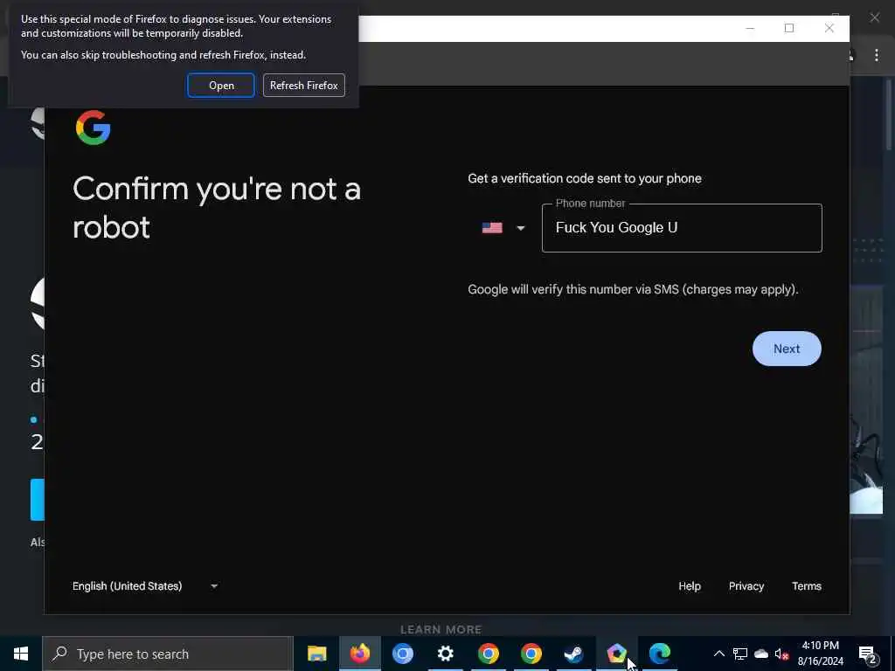This screenshot has width=895, height=671.
Task: Open the English (United States) language dropdown
Action: pyautogui.click(x=145, y=586)
